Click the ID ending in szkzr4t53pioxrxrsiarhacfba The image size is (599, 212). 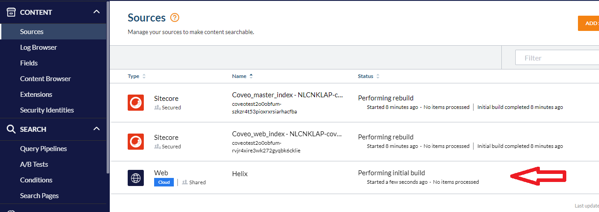pos(265,108)
